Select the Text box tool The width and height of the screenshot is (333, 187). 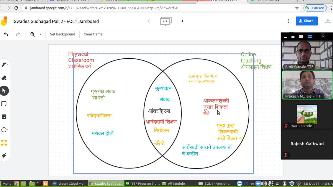(x=4, y=143)
